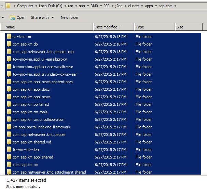Expand the arrow after sap breadcrumb
Viewport: 207px width, 190px height.
pyautogui.click(x=88, y=6)
